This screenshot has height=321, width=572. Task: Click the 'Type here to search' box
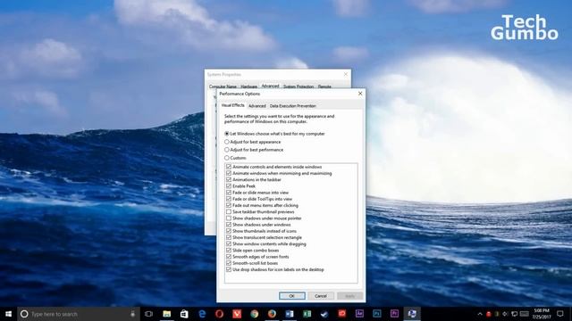pyautogui.click(x=79, y=314)
